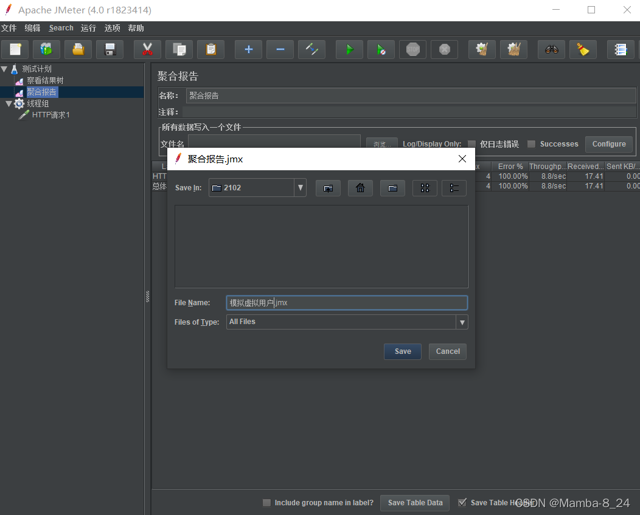Open the 文件 menu
The height and width of the screenshot is (515, 640).
(x=9, y=28)
